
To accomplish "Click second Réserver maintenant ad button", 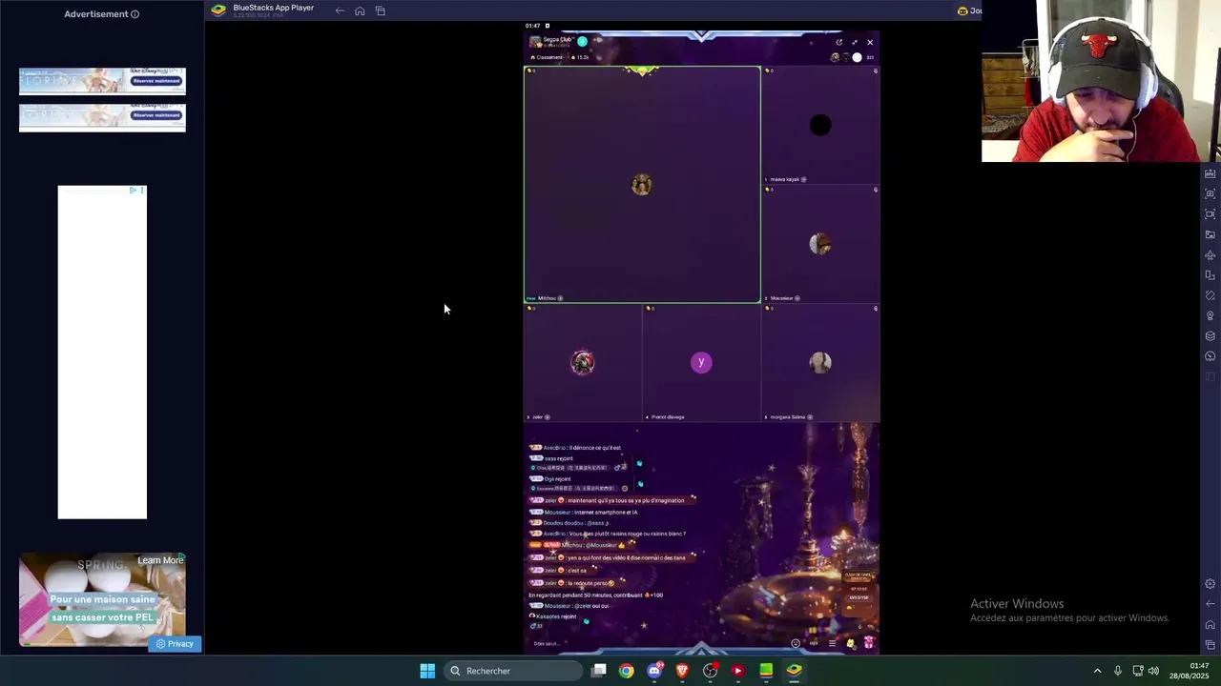I will tap(156, 115).
